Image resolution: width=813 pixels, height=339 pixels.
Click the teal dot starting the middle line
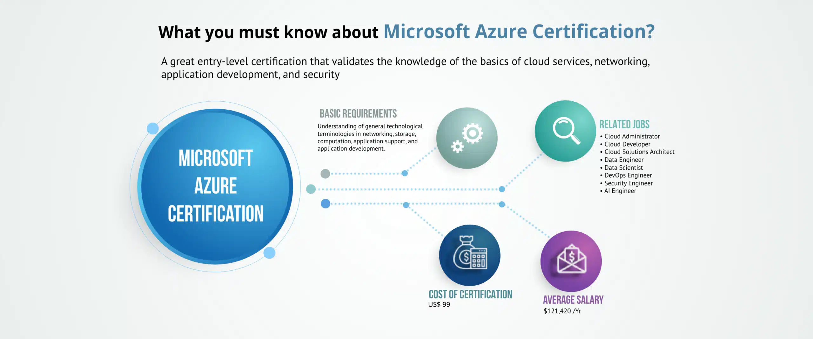tap(311, 189)
